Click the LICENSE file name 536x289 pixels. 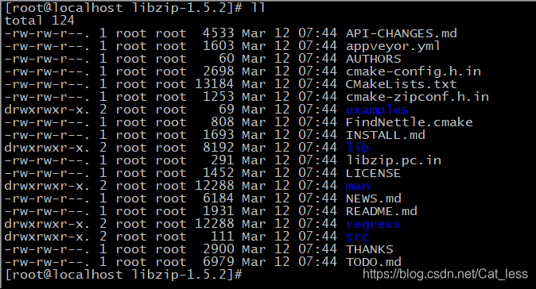point(373,173)
